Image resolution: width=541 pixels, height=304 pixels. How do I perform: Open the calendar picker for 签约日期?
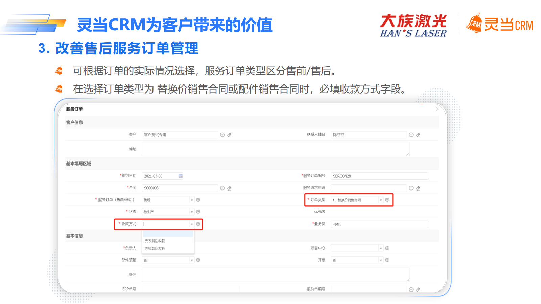[181, 176]
